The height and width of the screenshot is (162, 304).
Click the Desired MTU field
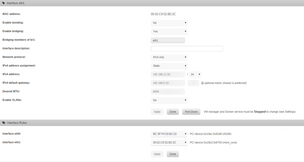pyautogui.click(x=168, y=92)
